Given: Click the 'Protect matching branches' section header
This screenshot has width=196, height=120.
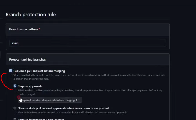Looking at the screenshot, I should (x=27, y=59).
